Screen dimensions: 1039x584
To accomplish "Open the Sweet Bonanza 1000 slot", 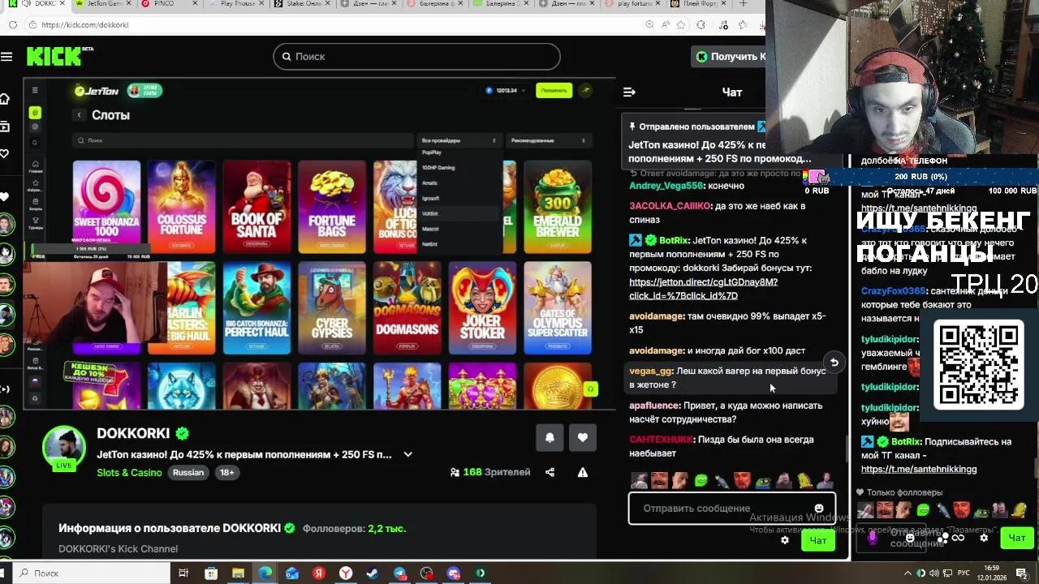I will (106, 208).
